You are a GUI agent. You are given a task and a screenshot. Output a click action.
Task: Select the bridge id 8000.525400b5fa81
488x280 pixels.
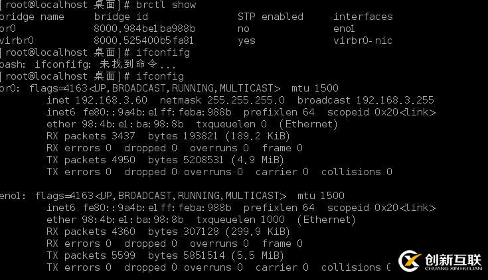pyautogui.click(x=144, y=40)
